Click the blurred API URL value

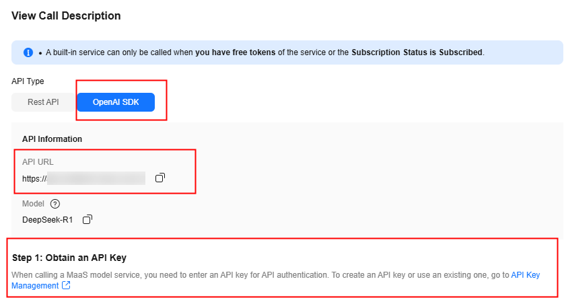(x=96, y=178)
